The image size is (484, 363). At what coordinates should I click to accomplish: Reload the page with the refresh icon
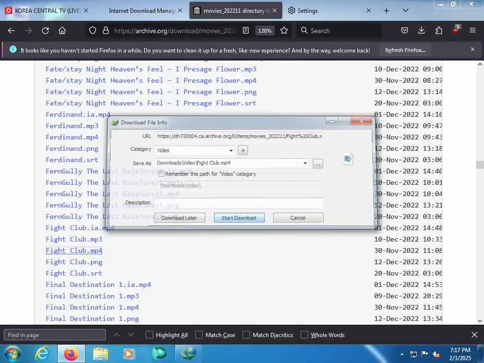point(45,31)
